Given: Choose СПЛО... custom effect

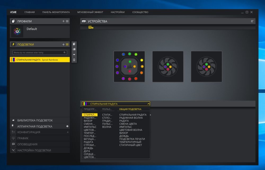Looking at the screenshot, I should tap(107, 118).
